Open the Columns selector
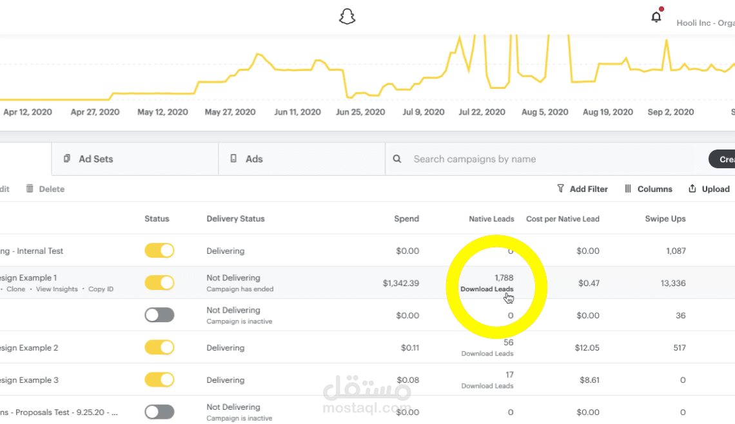Screen dimensions: 735x424 648,189
